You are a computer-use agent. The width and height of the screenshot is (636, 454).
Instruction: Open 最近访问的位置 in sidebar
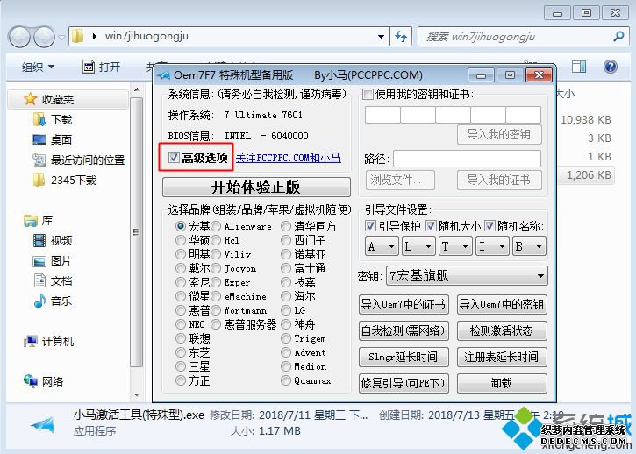click(79, 160)
